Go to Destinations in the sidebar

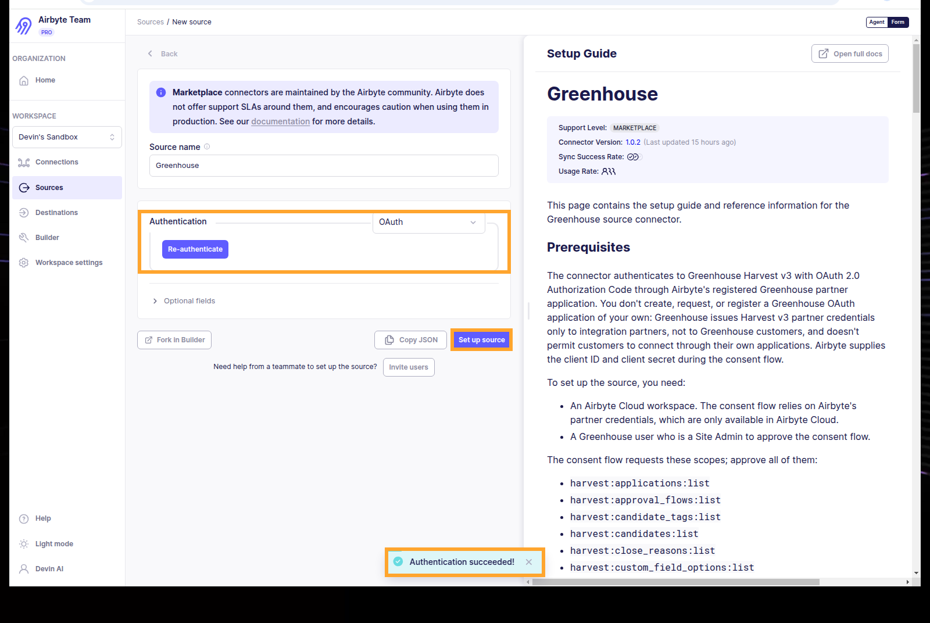pyautogui.click(x=67, y=213)
